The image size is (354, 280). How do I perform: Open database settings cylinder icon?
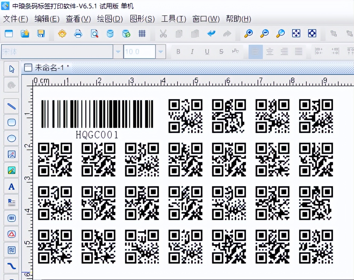click(x=110, y=34)
